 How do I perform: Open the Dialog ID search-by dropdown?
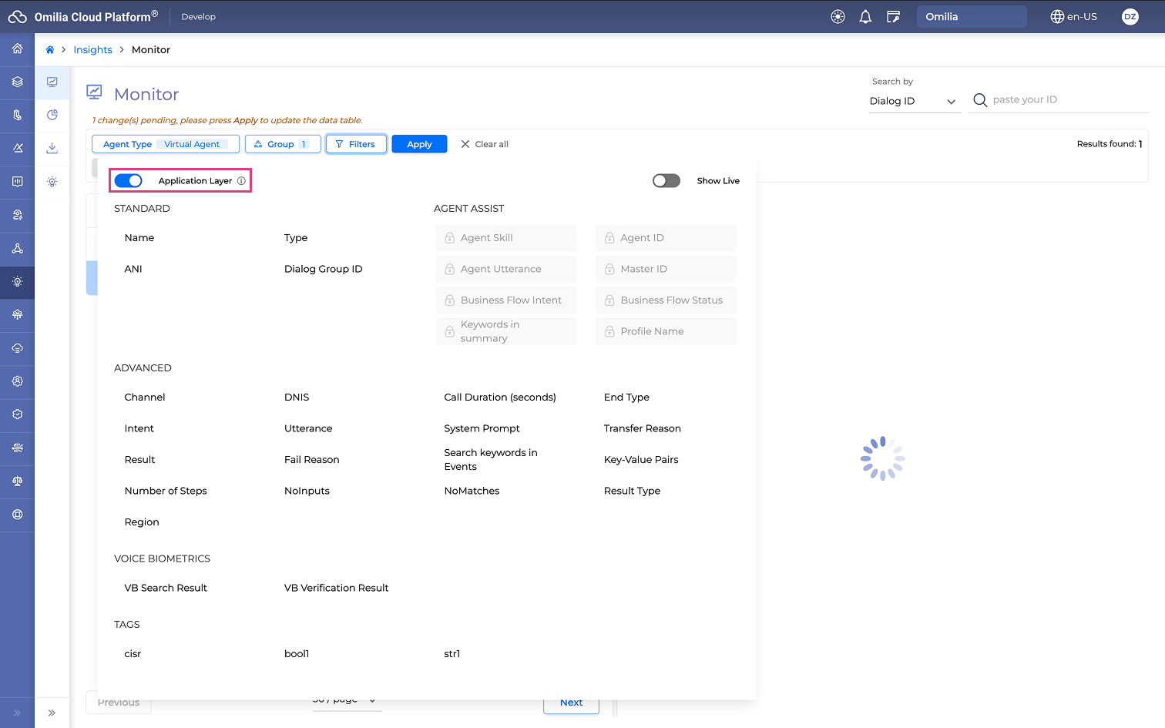click(x=913, y=102)
